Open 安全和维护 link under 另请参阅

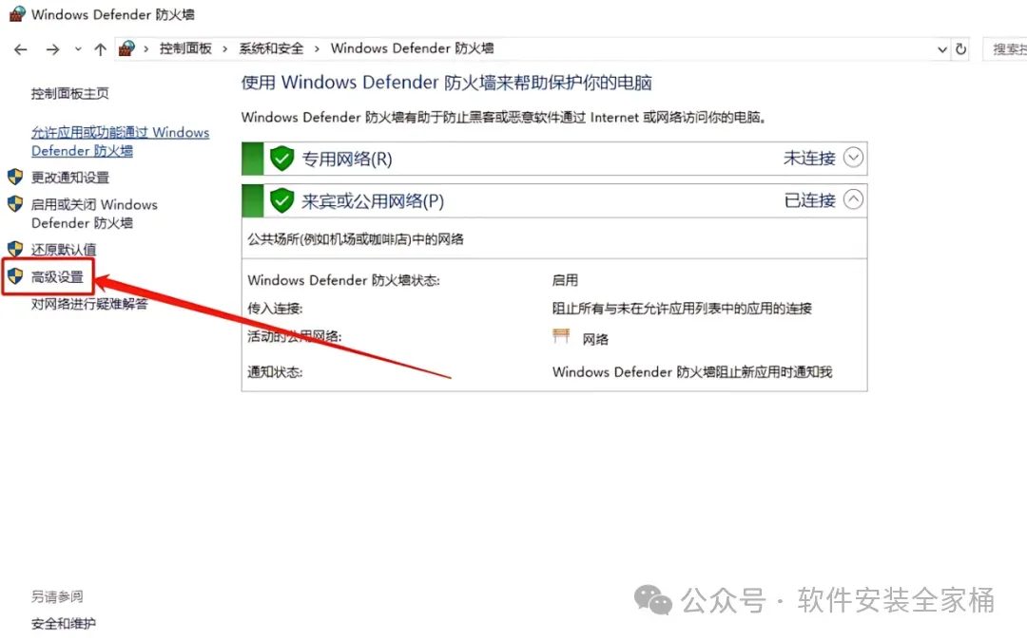pyautogui.click(x=64, y=623)
